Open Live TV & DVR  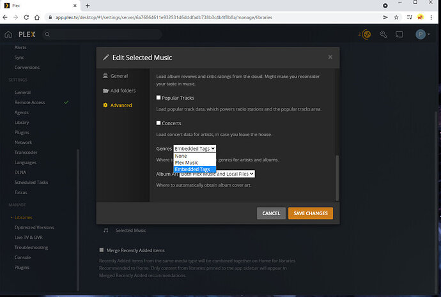point(29,238)
